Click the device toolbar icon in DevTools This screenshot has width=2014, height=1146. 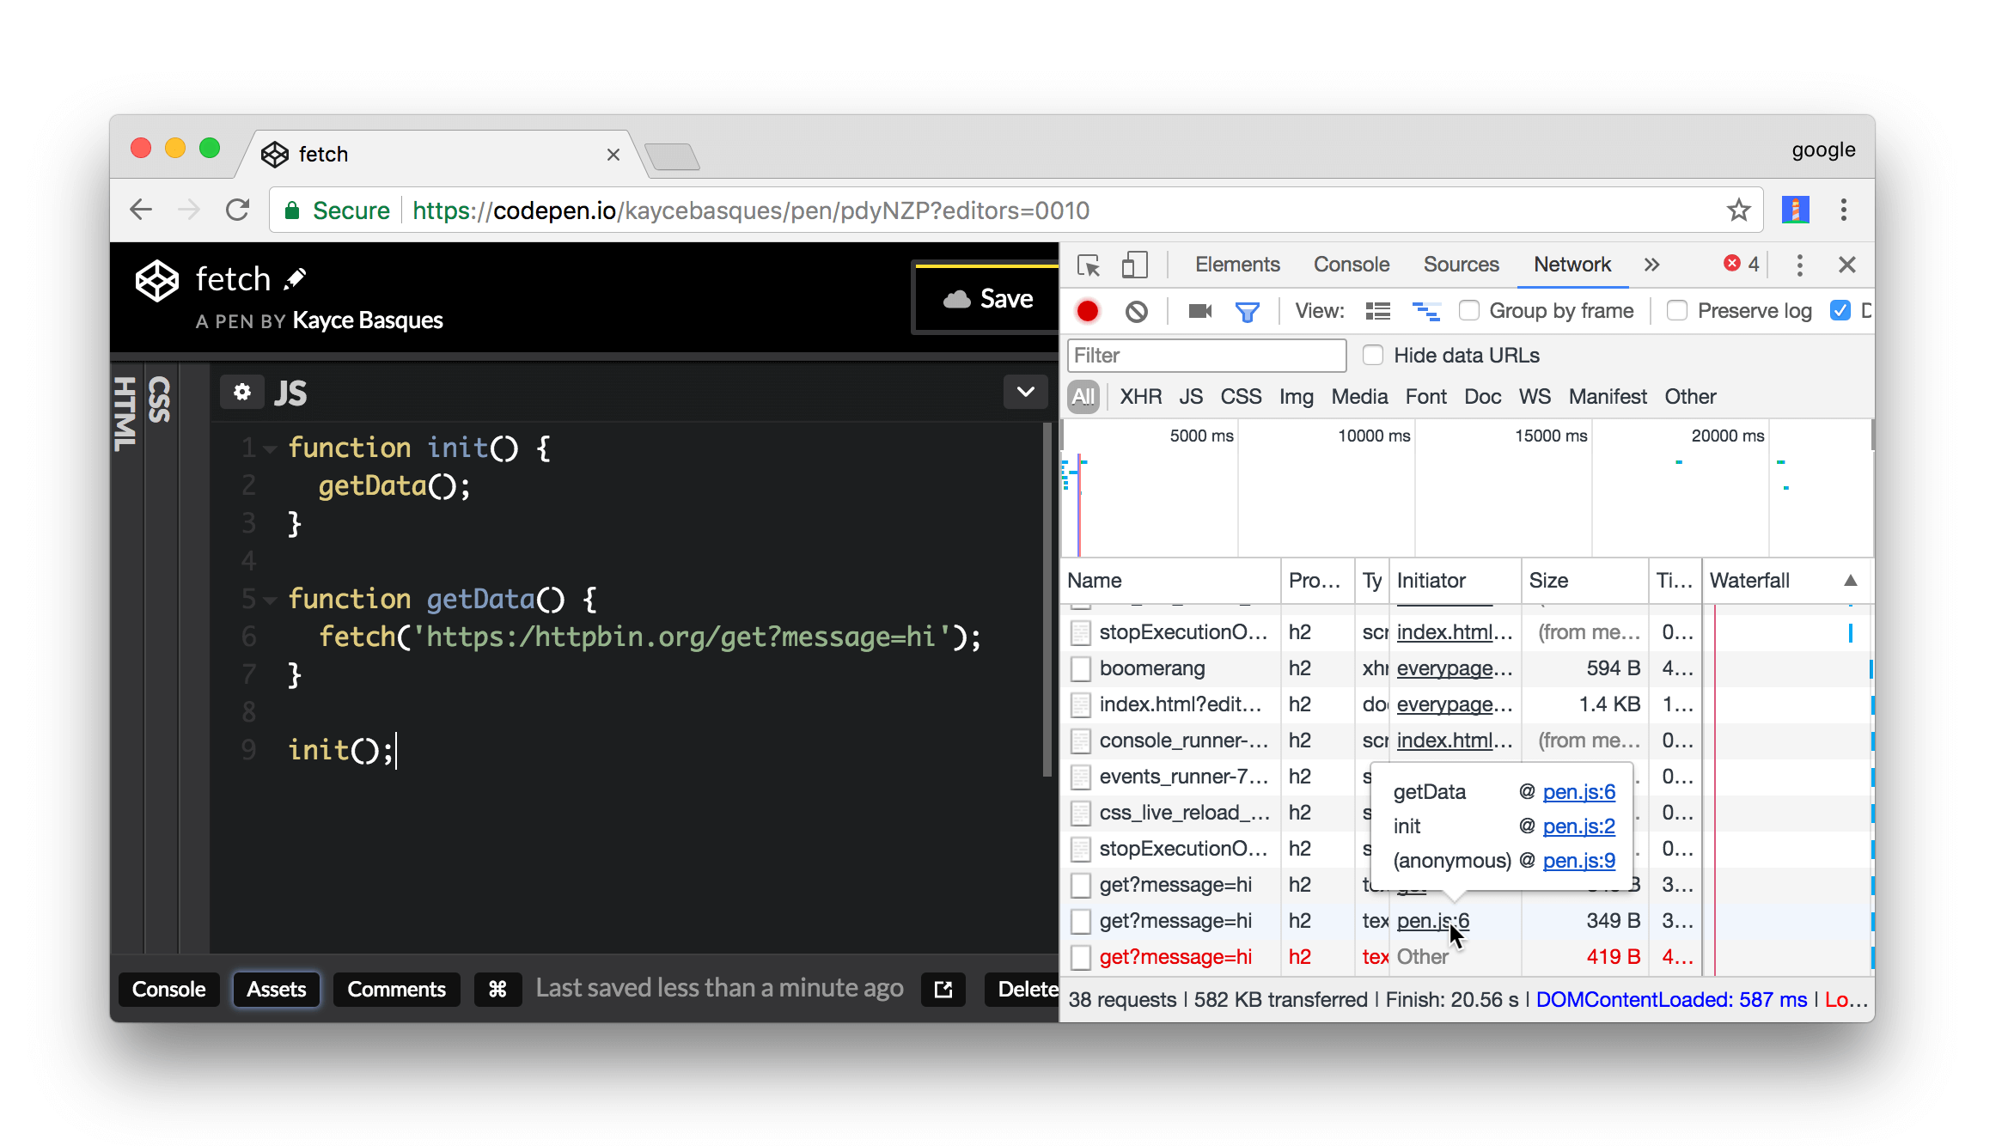(1134, 264)
